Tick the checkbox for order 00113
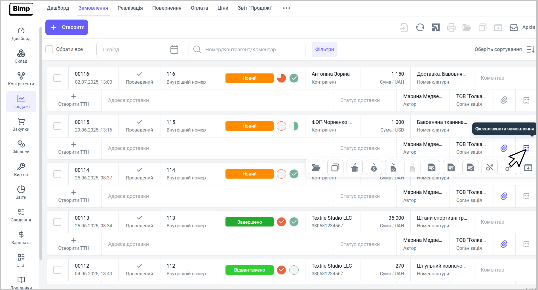Image resolution: width=538 pixels, height=290 pixels. pos(57,222)
